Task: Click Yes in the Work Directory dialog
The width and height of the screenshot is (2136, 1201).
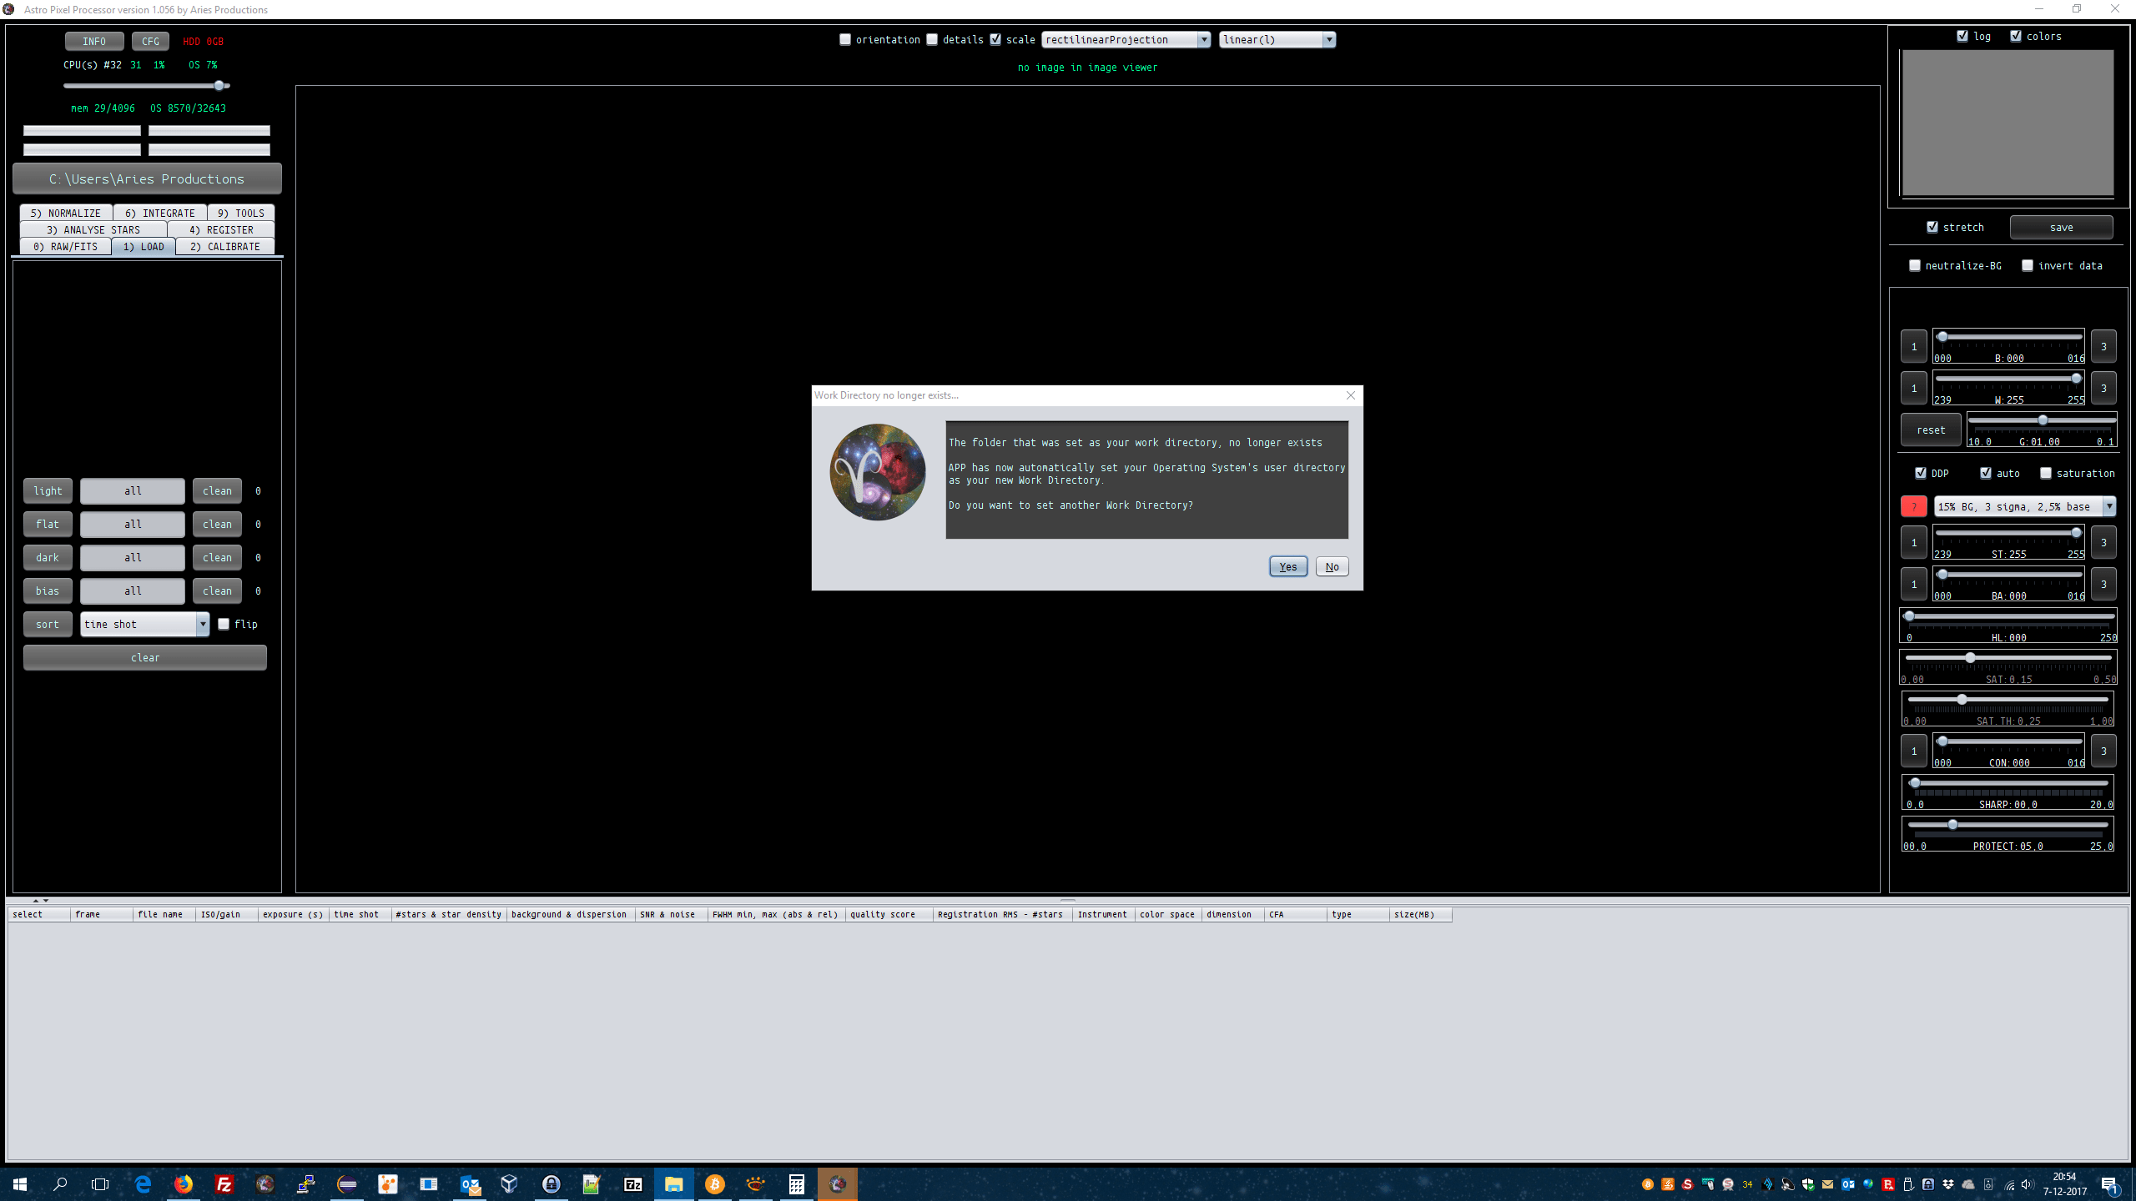Action: [x=1287, y=566]
